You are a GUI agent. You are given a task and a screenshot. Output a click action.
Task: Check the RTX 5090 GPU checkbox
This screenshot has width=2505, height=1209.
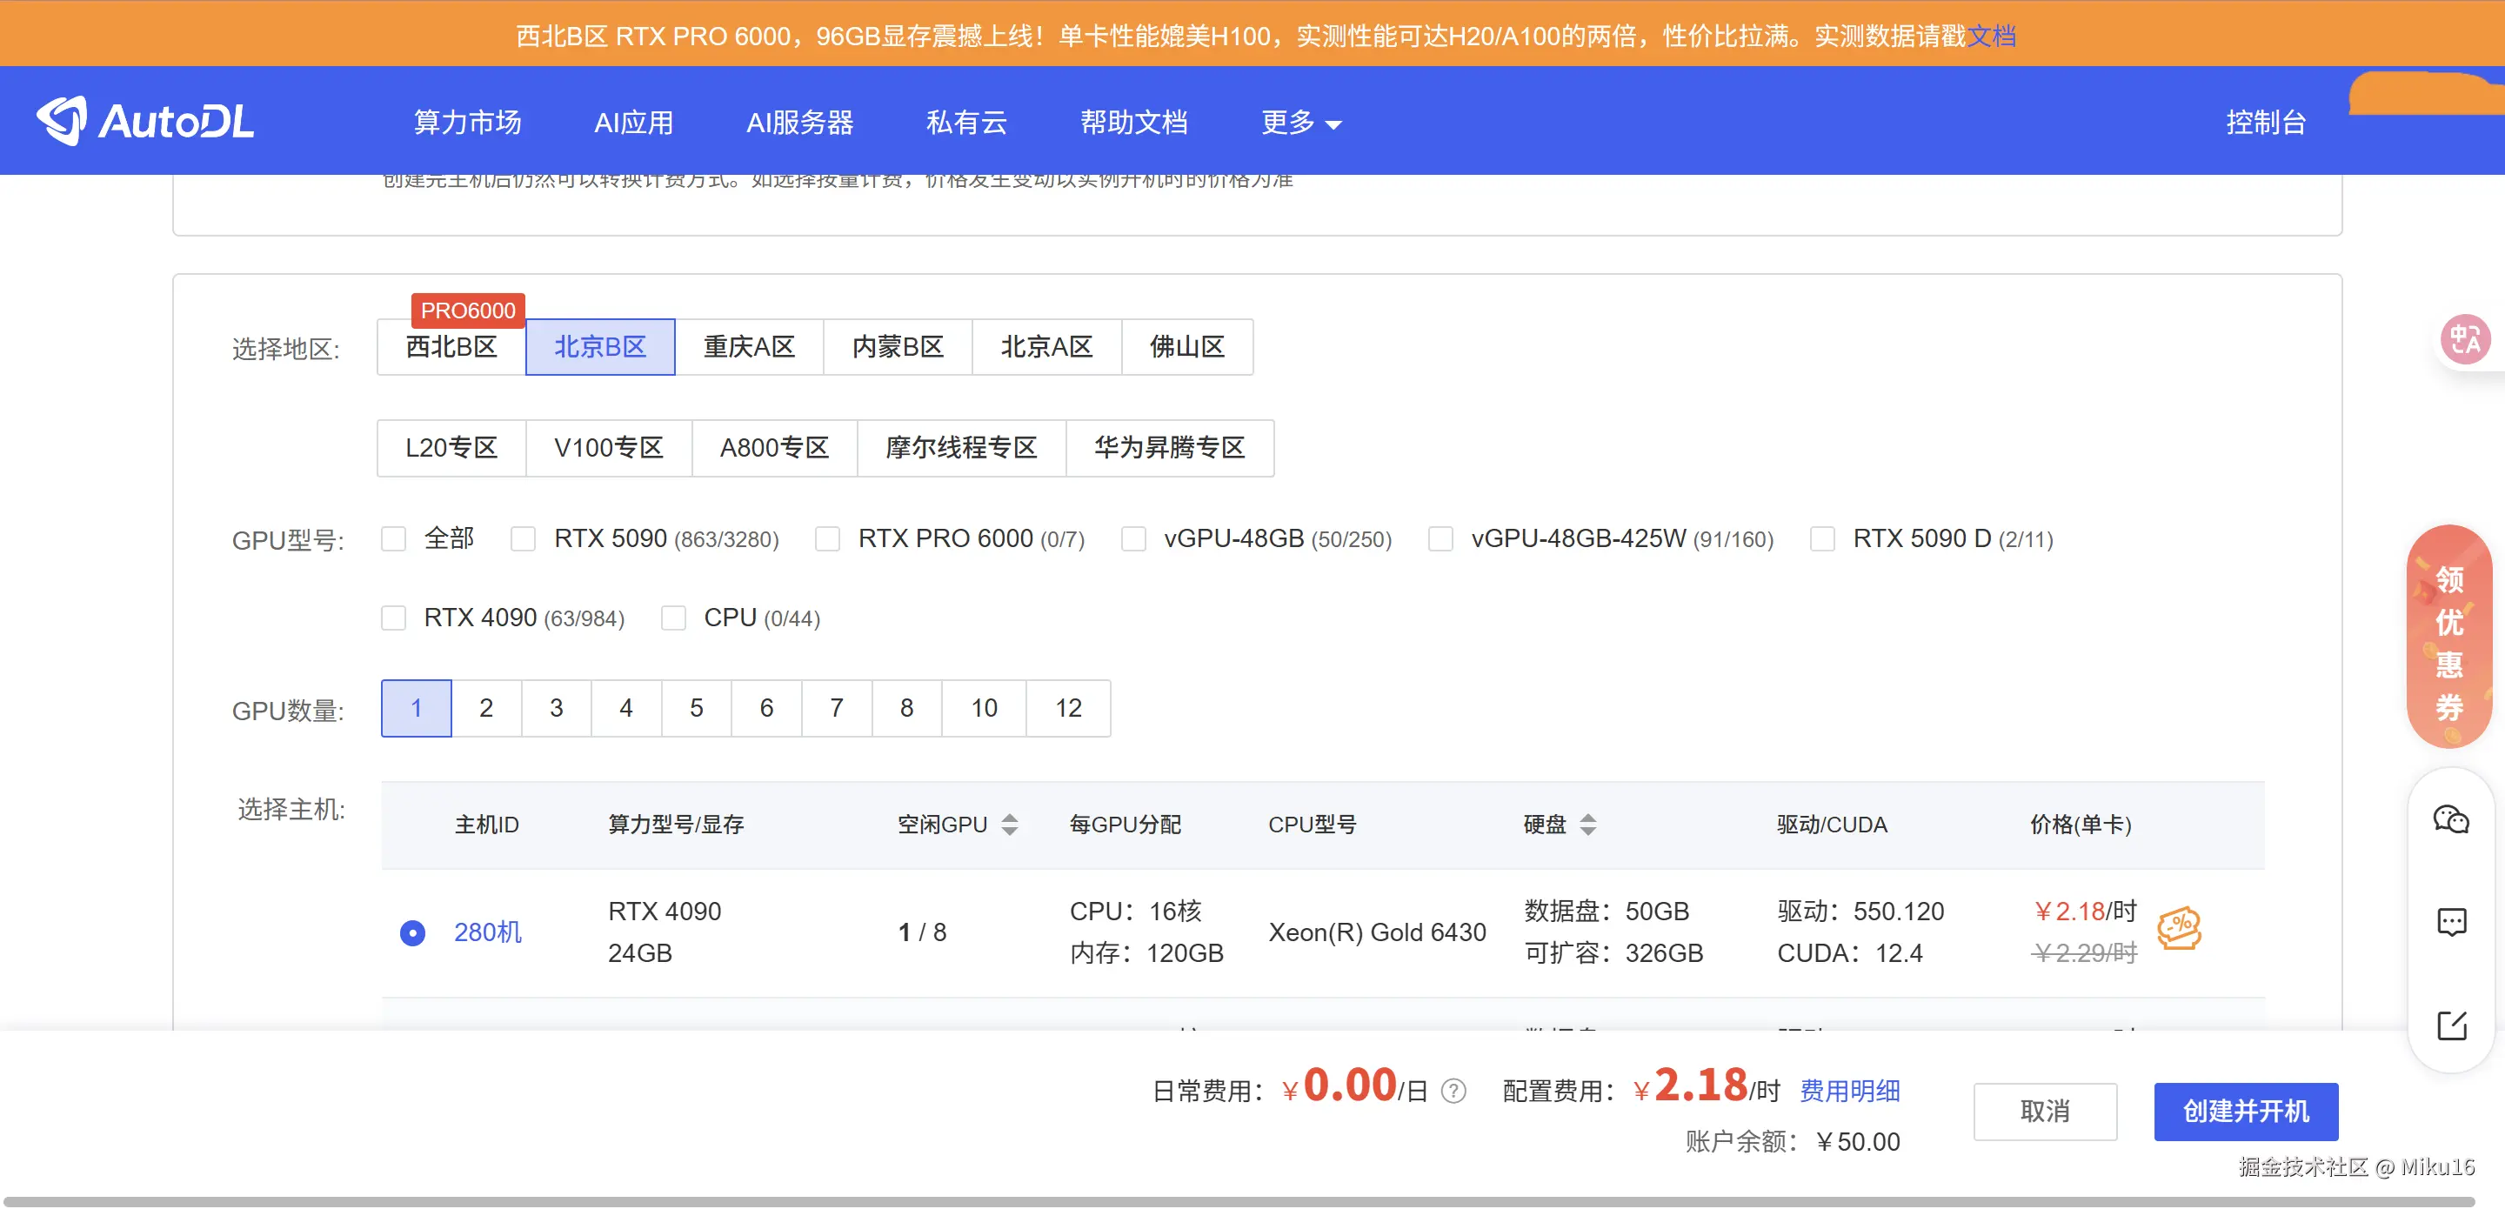(x=523, y=539)
